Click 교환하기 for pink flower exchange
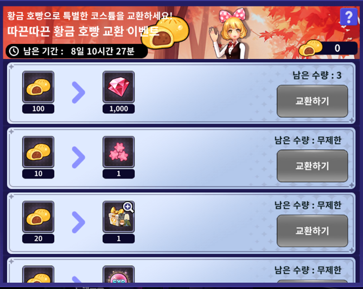Viewport: 363px width, 289px height. click(x=312, y=166)
